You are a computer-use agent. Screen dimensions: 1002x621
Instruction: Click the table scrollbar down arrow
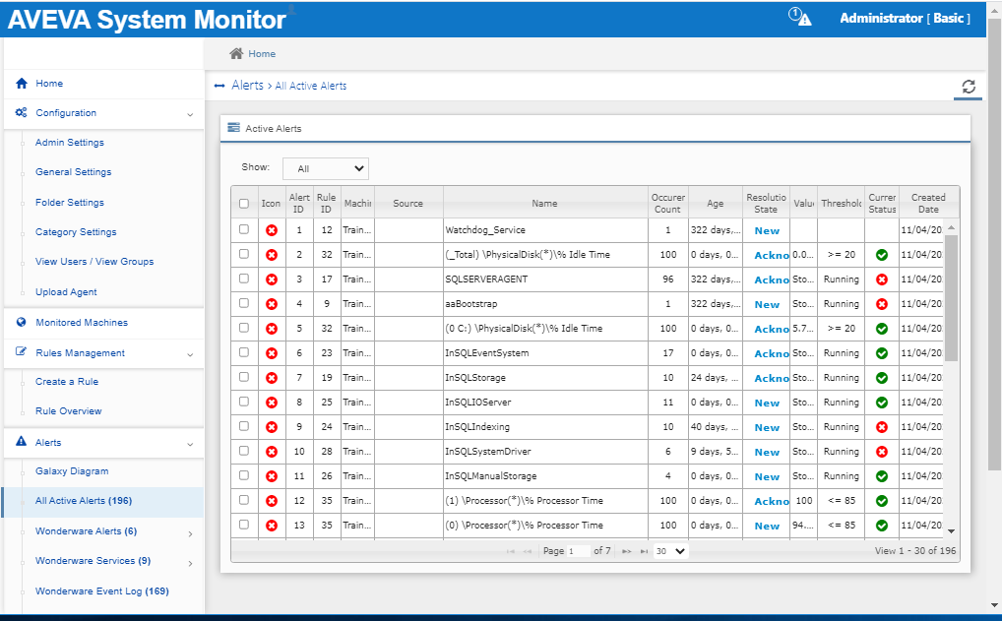pos(951,530)
